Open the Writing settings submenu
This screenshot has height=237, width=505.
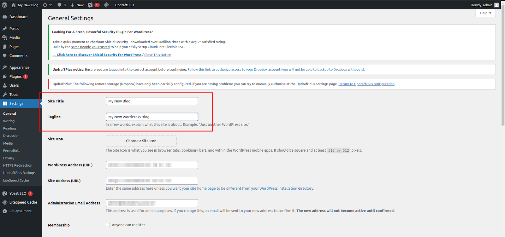pos(9,121)
